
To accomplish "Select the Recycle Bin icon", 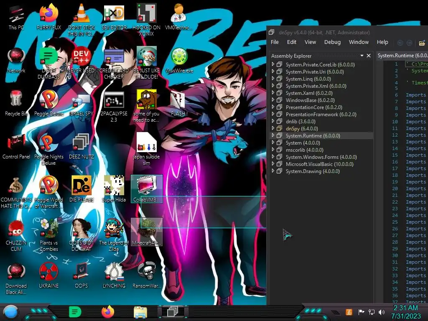I will click(x=16, y=103).
